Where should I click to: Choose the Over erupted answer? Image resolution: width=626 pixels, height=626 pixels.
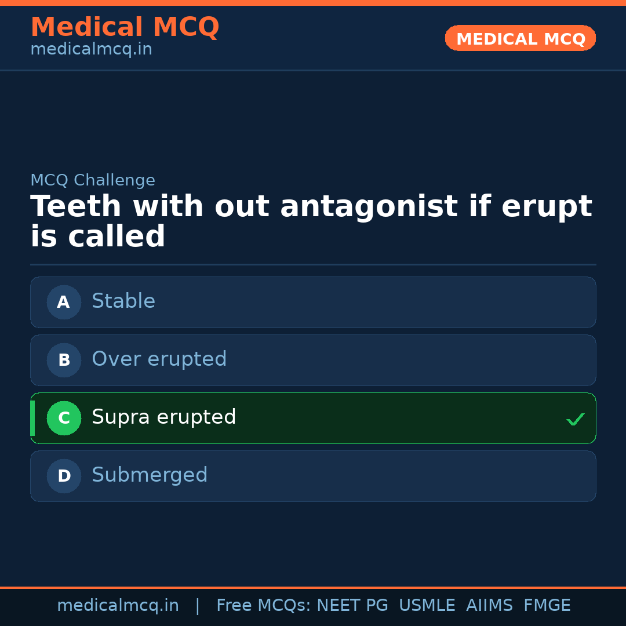coord(313,360)
